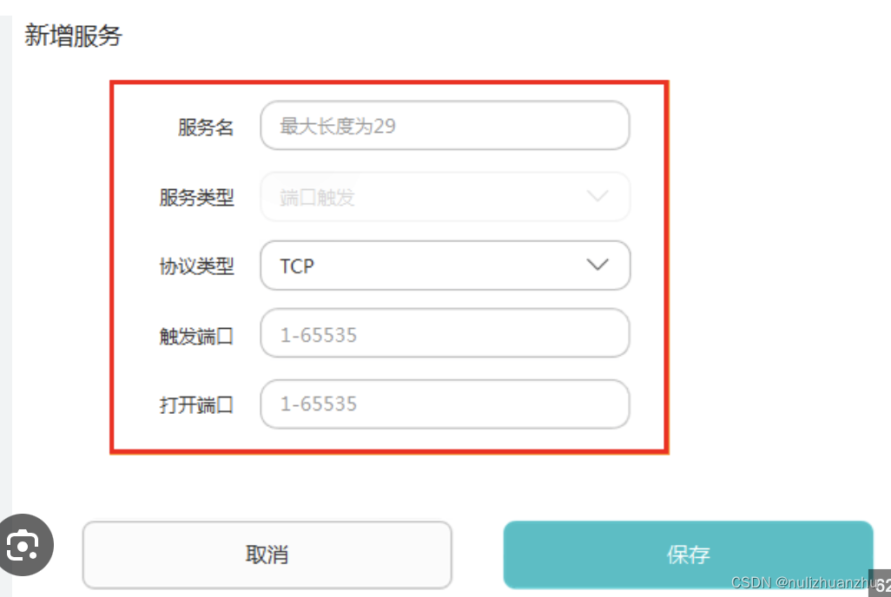Image resolution: width=891 pixels, height=597 pixels.
Task: Click the 服务类型 field label
Action: pos(196,198)
